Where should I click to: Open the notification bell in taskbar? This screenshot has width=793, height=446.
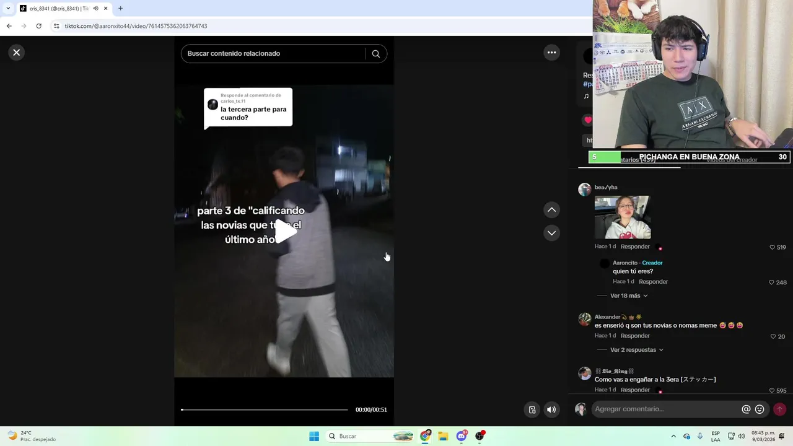pyautogui.click(x=782, y=436)
